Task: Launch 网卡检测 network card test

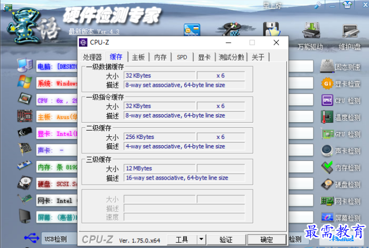Action: click(x=341, y=201)
